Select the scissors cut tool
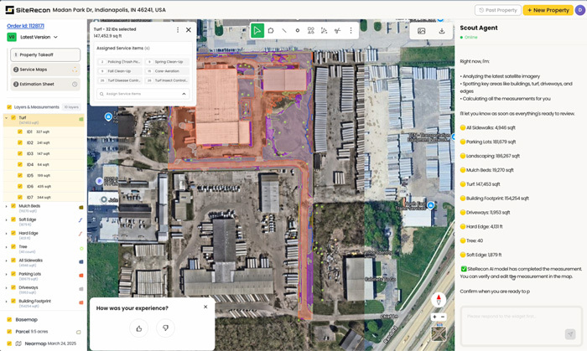Image resolution: width=587 pixels, height=351 pixels. (x=337, y=31)
